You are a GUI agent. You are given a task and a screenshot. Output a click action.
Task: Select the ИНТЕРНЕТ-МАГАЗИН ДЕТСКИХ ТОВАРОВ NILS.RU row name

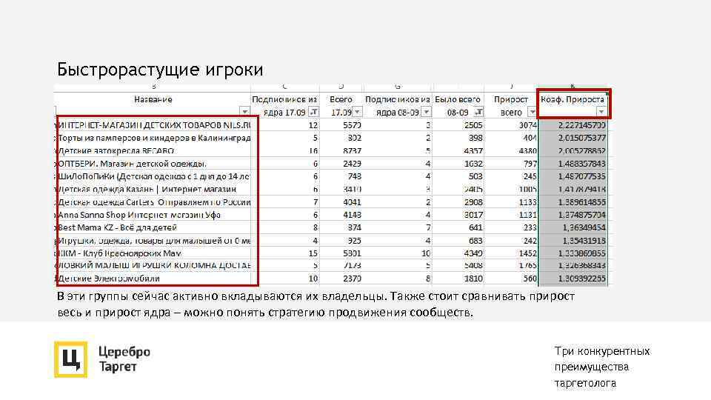pyautogui.click(x=153, y=125)
